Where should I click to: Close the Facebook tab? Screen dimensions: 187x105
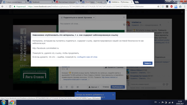click(52, 2)
